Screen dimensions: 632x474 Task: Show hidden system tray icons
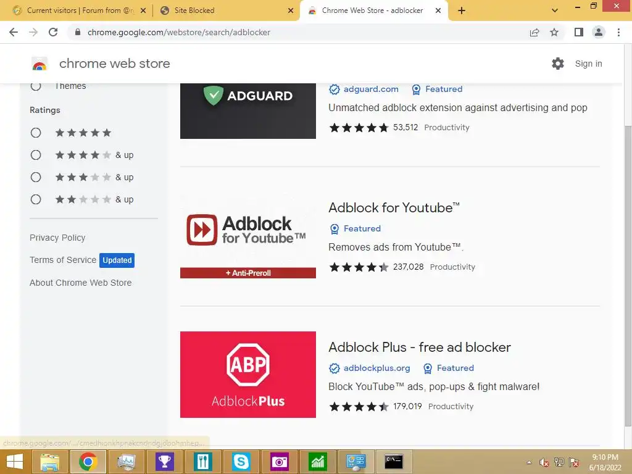(x=529, y=462)
